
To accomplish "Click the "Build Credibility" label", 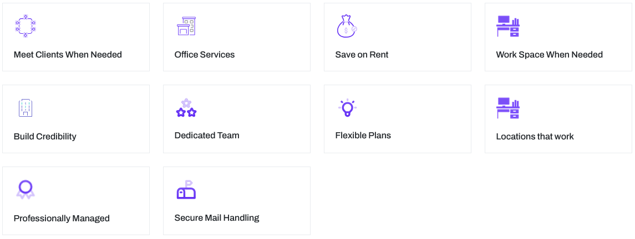I will (x=45, y=137).
